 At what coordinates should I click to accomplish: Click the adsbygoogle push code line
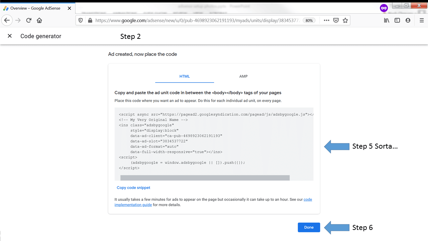tap(188, 163)
